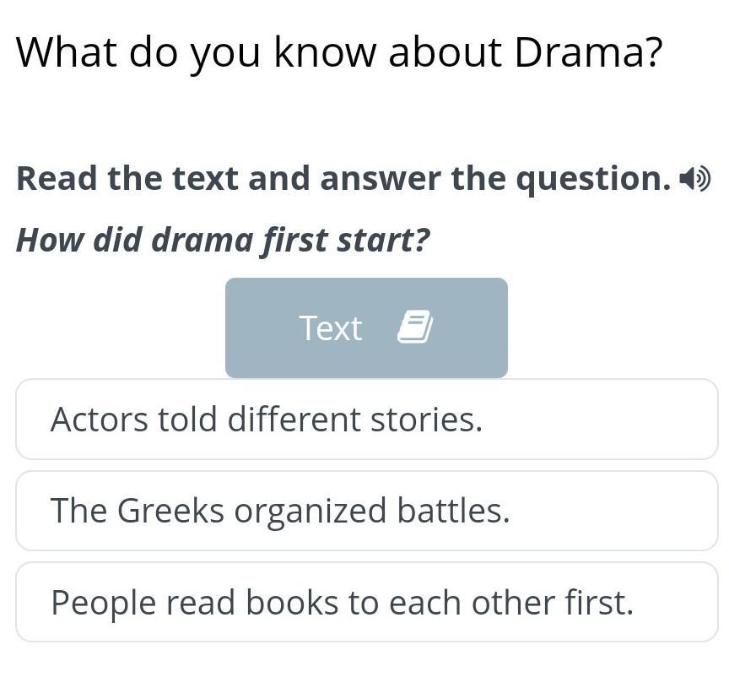The height and width of the screenshot is (688, 729).
Task: Click the book icon on Text button
Action: pos(414,328)
